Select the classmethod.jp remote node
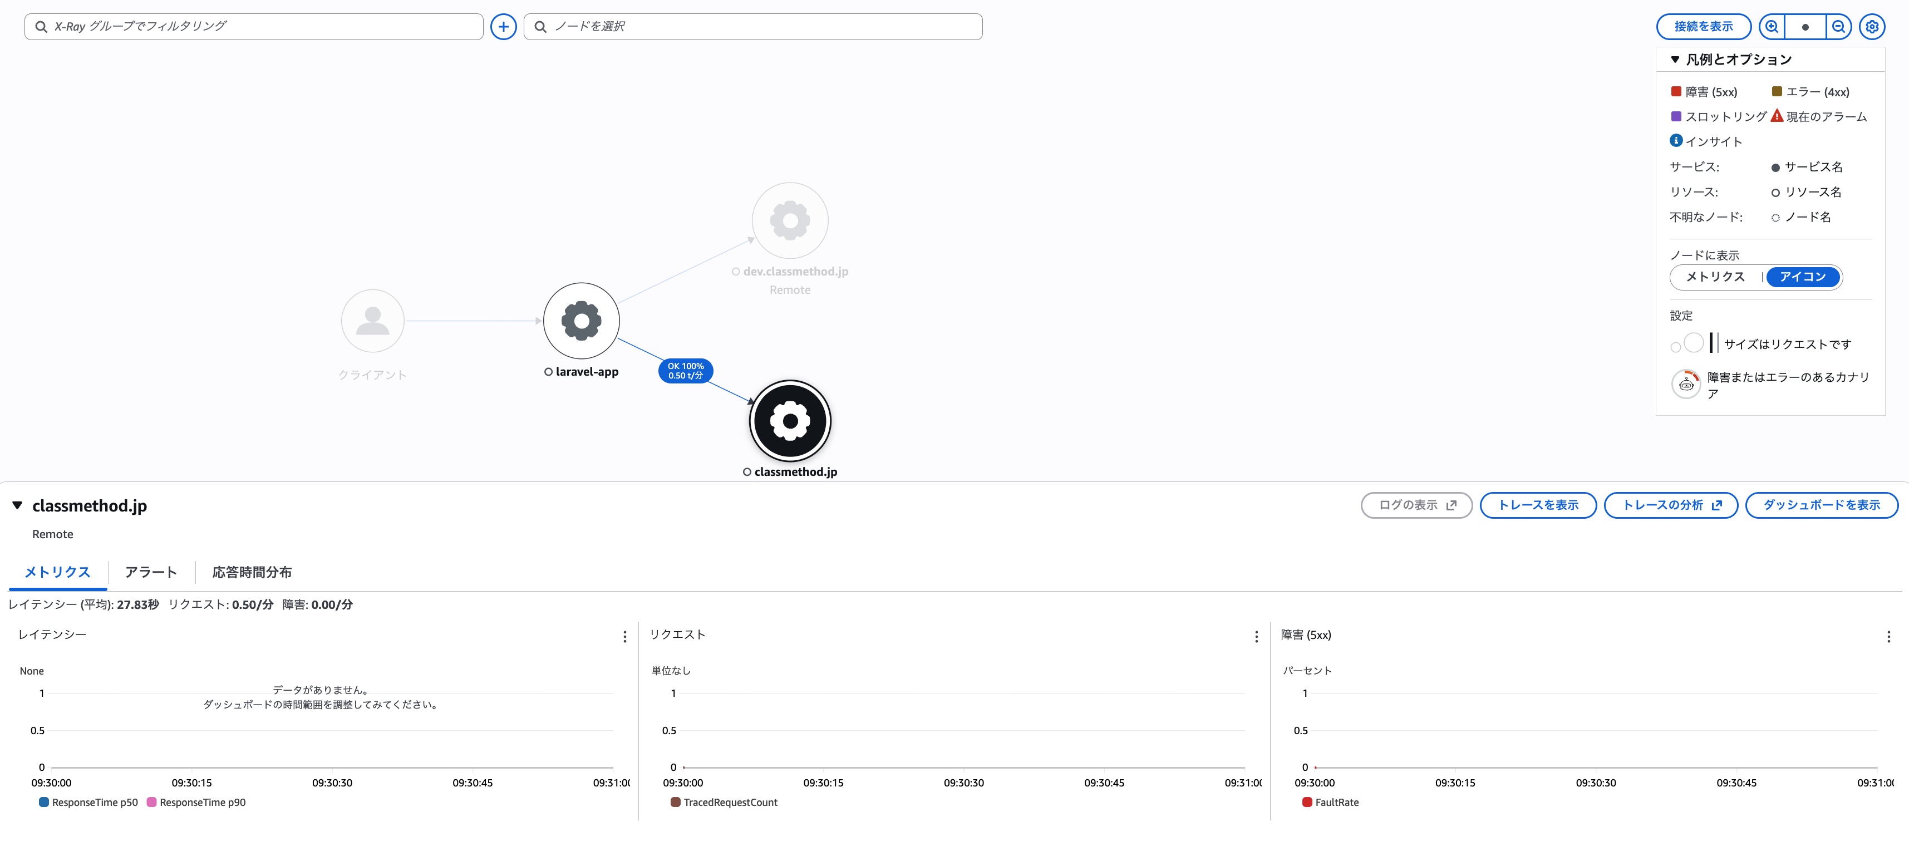 (x=789, y=420)
